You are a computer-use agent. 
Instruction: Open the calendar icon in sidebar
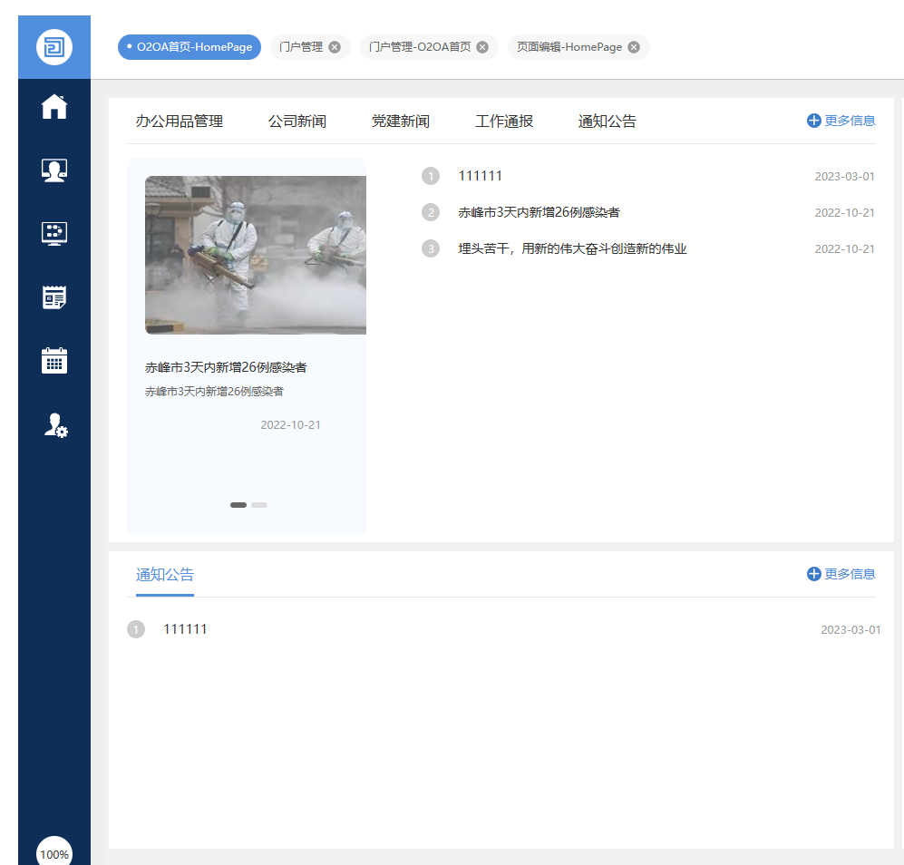54,361
